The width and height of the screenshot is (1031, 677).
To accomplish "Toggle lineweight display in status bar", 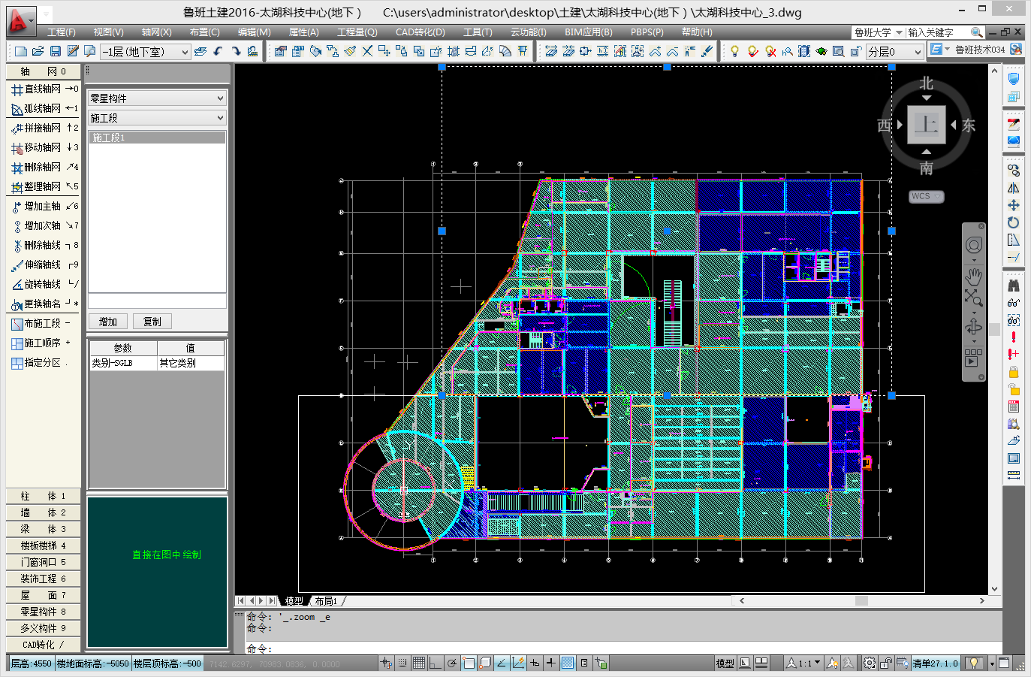I will click(x=551, y=663).
